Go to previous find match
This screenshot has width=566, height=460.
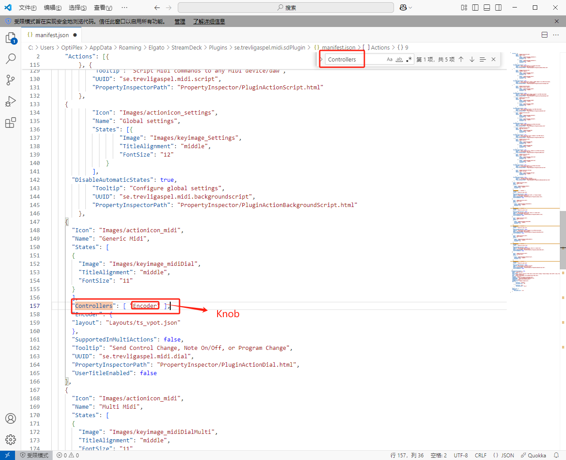point(461,59)
